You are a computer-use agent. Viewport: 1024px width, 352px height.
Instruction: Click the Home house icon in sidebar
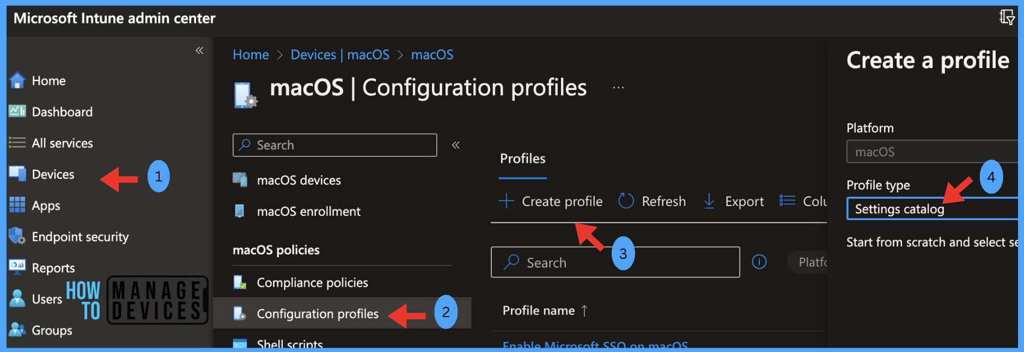point(17,81)
